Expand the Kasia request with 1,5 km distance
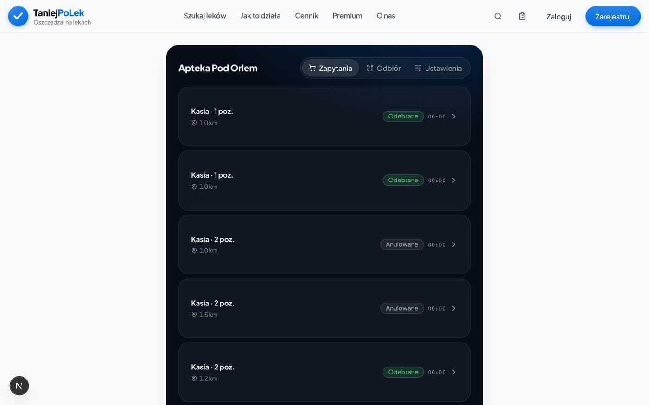The height and width of the screenshot is (405, 649). point(454,308)
